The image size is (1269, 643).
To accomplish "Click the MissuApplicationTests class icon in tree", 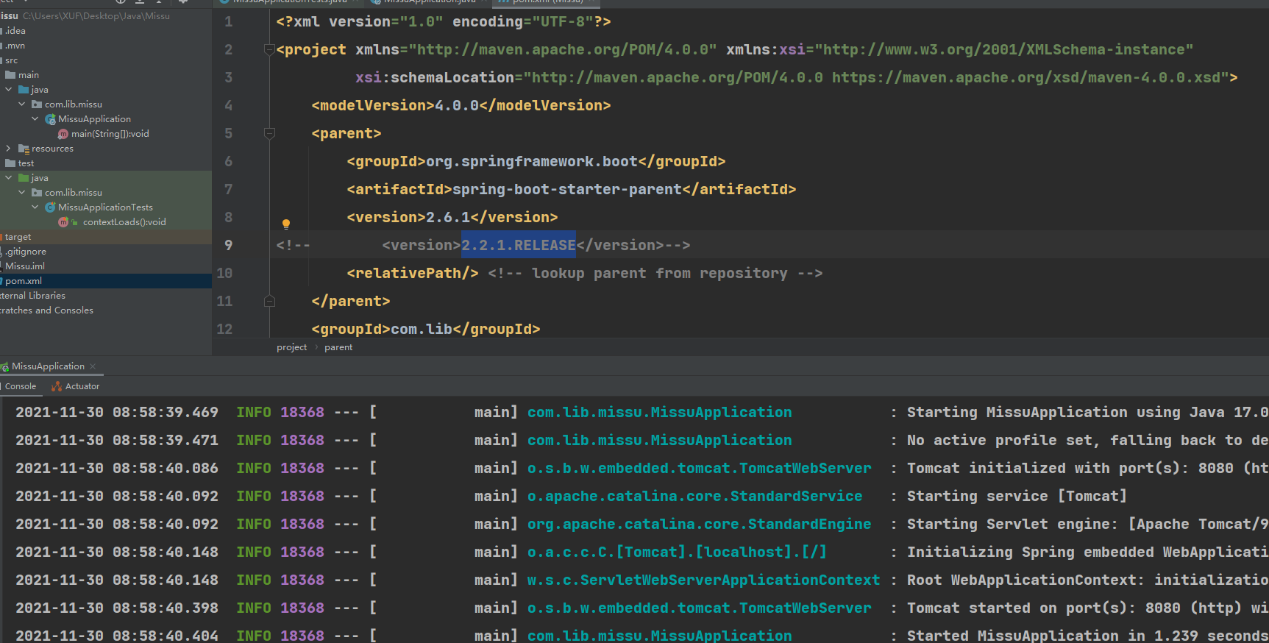I will [x=50, y=207].
